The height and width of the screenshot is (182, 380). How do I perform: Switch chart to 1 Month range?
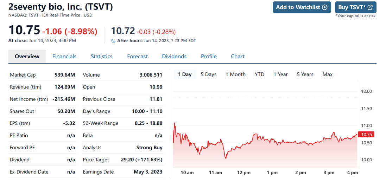pos(235,74)
